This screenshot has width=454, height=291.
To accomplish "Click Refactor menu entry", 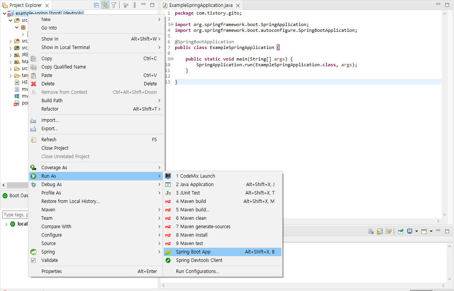I will [96, 109].
